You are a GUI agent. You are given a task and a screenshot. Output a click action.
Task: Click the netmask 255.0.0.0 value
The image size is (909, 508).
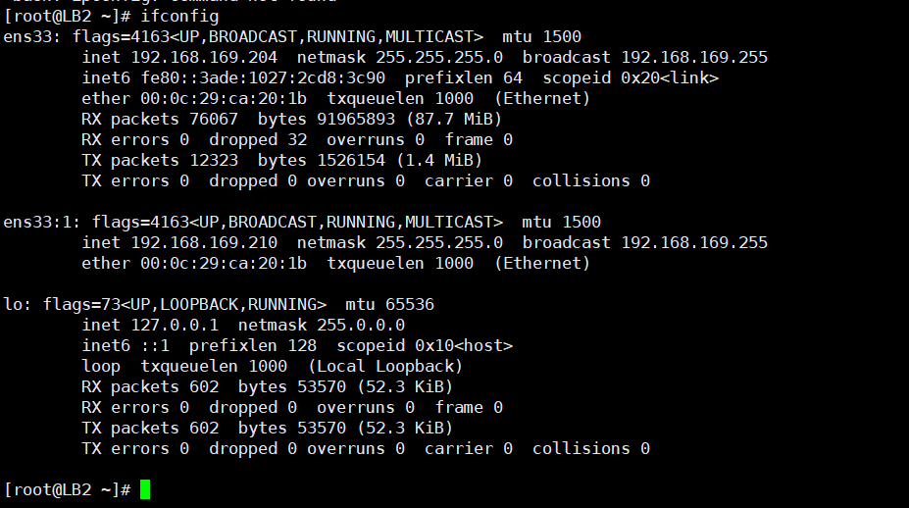(x=322, y=326)
